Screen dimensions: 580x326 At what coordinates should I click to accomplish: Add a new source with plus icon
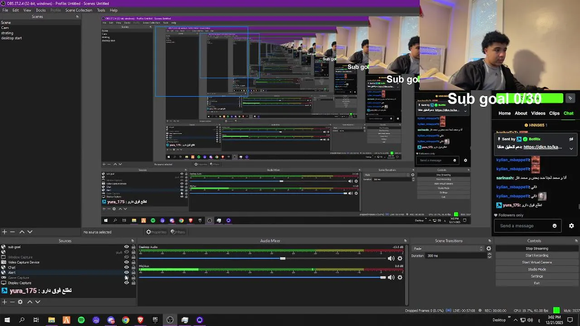[x=4, y=302]
